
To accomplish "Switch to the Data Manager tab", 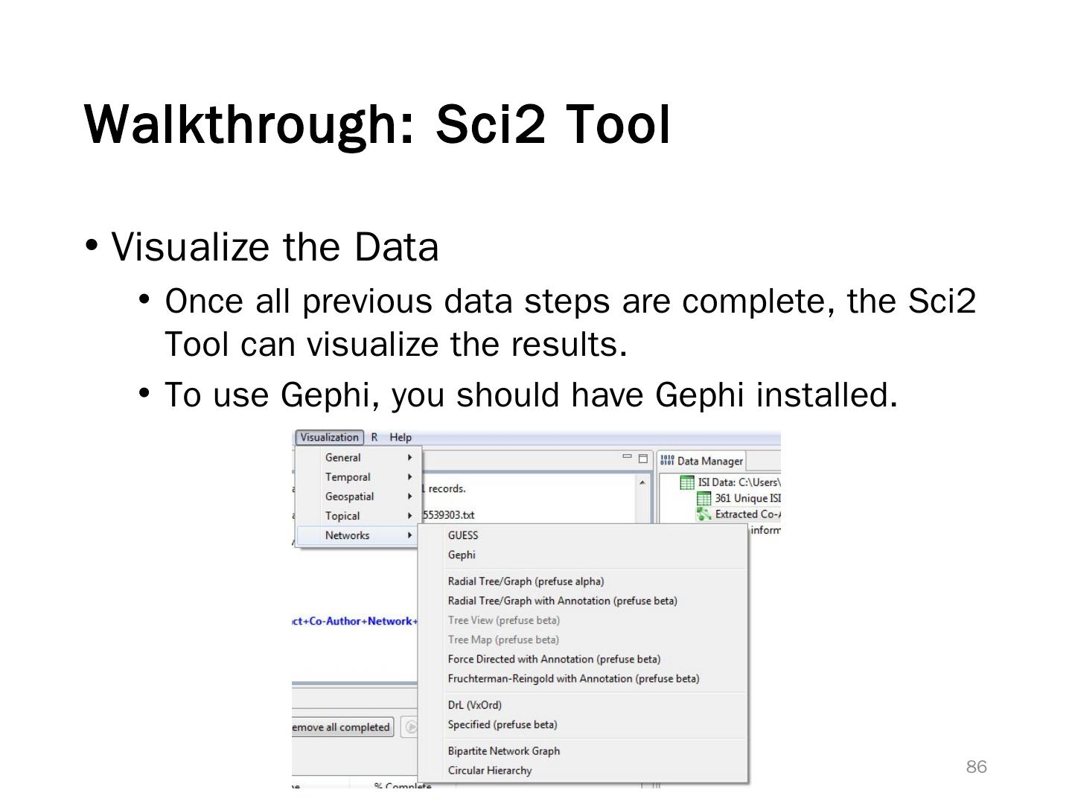I will click(701, 461).
